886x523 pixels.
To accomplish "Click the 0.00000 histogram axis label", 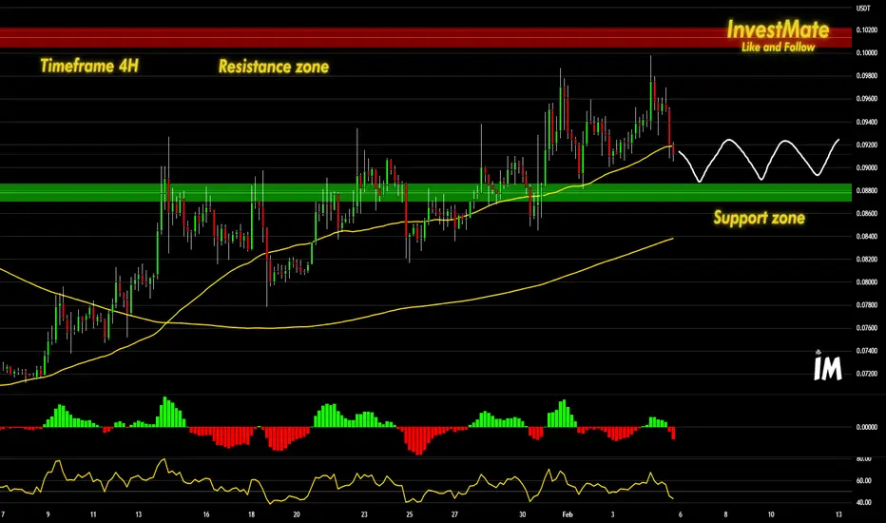I will (866, 428).
